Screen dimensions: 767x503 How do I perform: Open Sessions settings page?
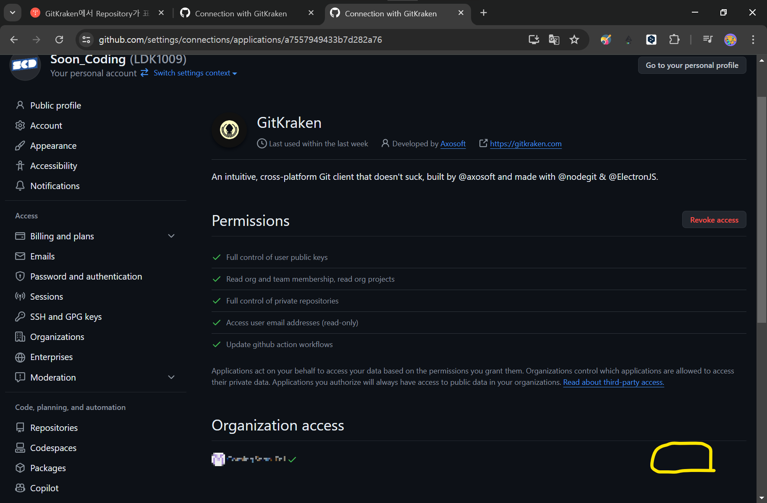[47, 296]
